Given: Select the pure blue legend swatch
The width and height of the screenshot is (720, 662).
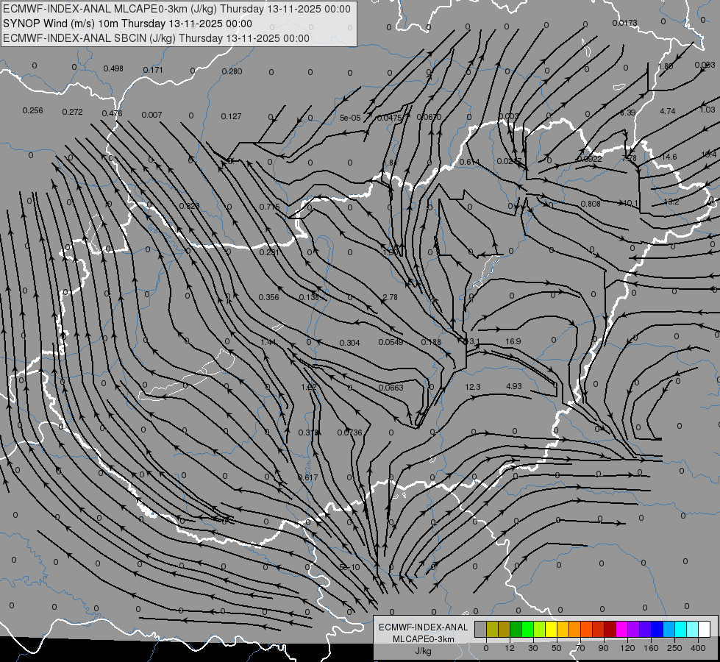Looking at the screenshot, I should (x=657, y=630).
